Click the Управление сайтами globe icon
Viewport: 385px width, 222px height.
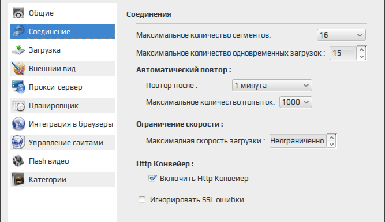(18, 142)
